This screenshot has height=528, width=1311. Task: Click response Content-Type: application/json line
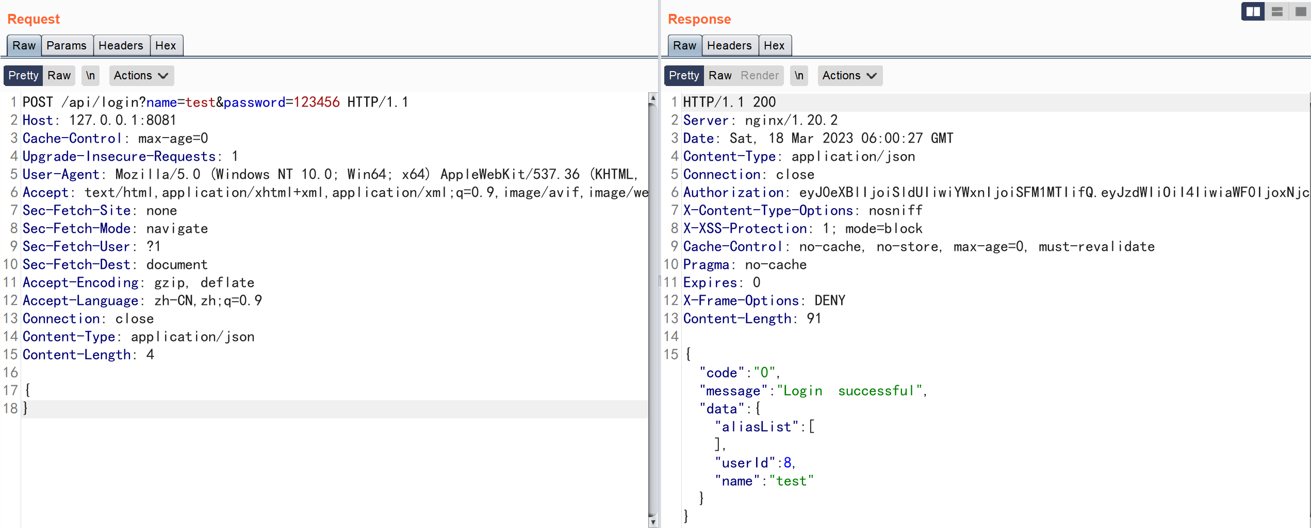coord(799,156)
